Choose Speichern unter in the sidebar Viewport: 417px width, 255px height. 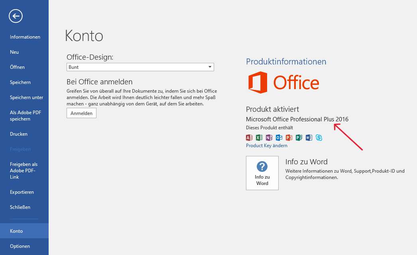tap(27, 97)
